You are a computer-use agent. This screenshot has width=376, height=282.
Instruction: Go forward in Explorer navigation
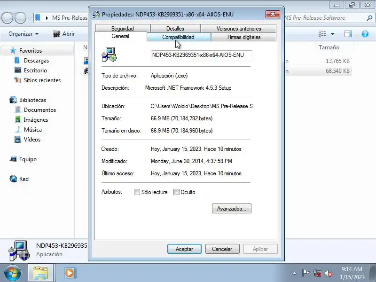pos(20,18)
